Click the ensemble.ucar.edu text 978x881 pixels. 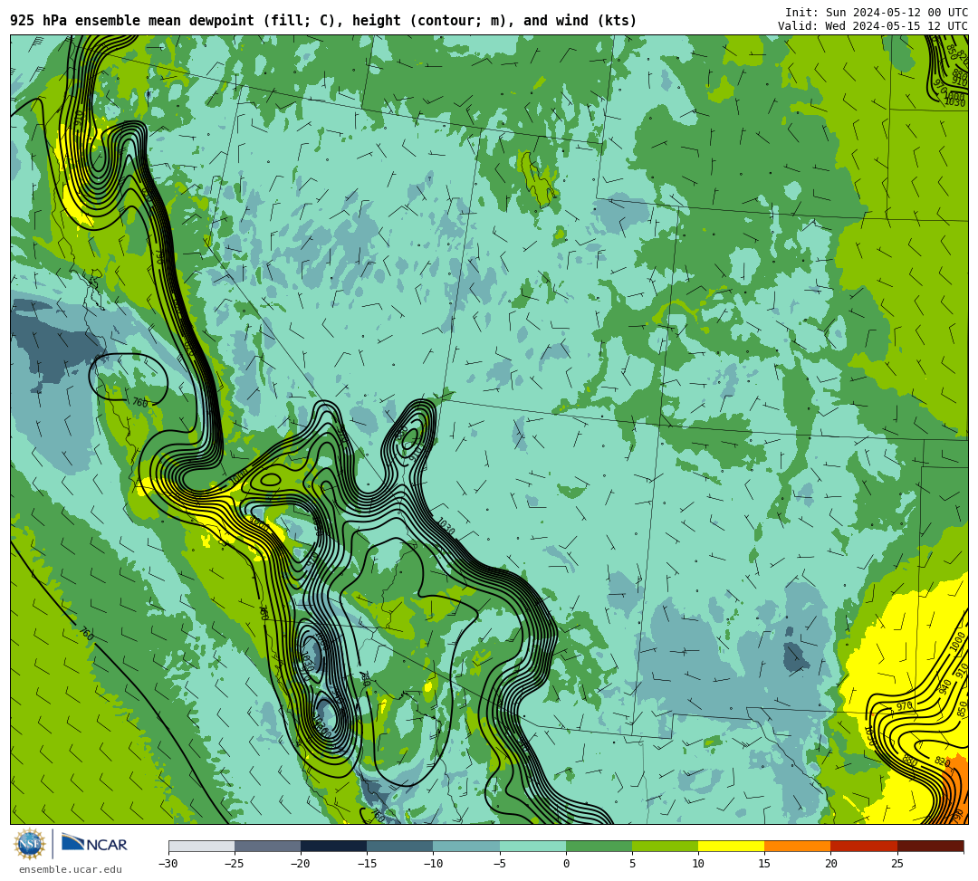point(71,869)
